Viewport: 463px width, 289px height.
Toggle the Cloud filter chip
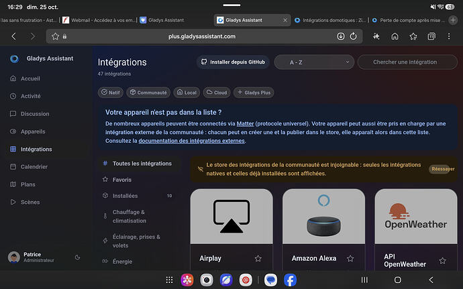217,93
